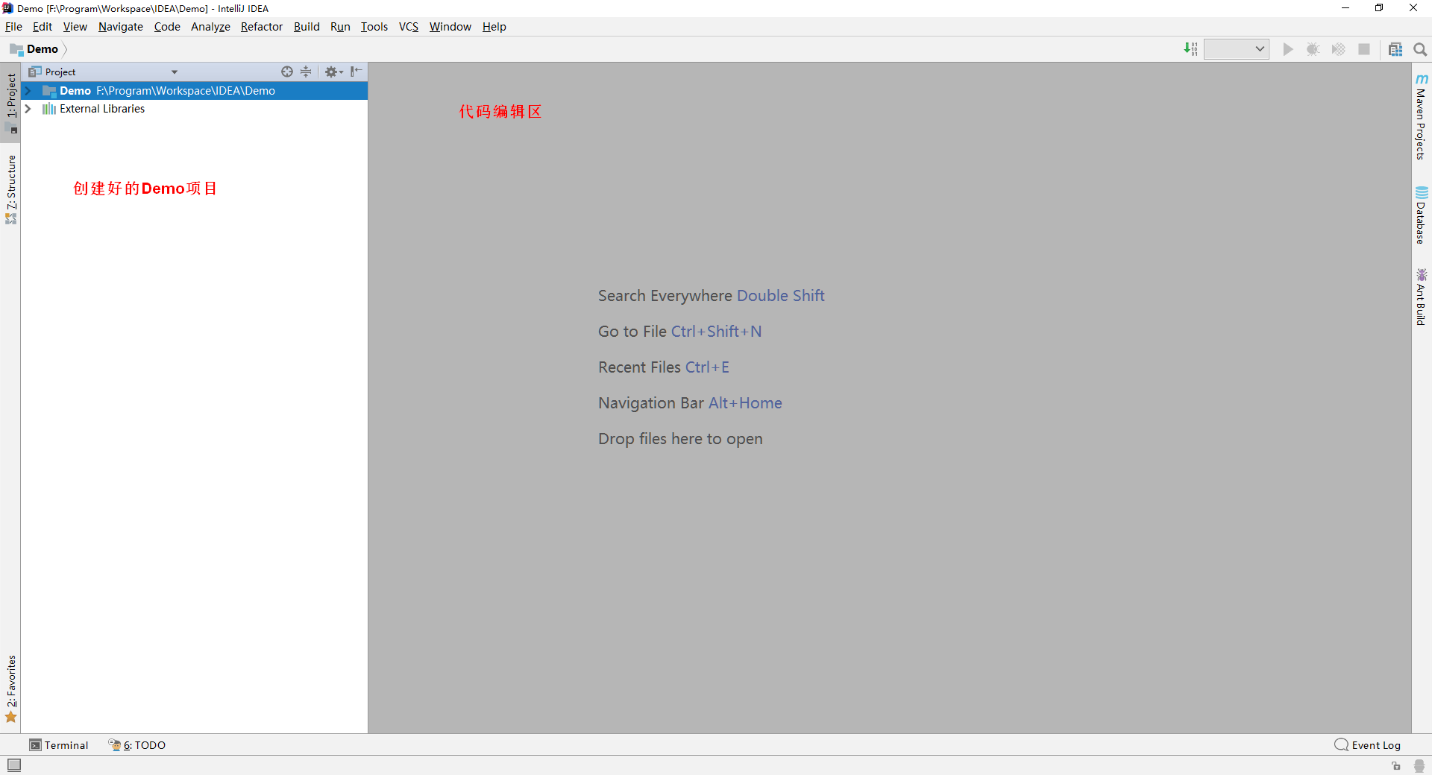The width and height of the screenshot is (1432, 775).
Task: Open the Navigate menu
Action: 120,27
